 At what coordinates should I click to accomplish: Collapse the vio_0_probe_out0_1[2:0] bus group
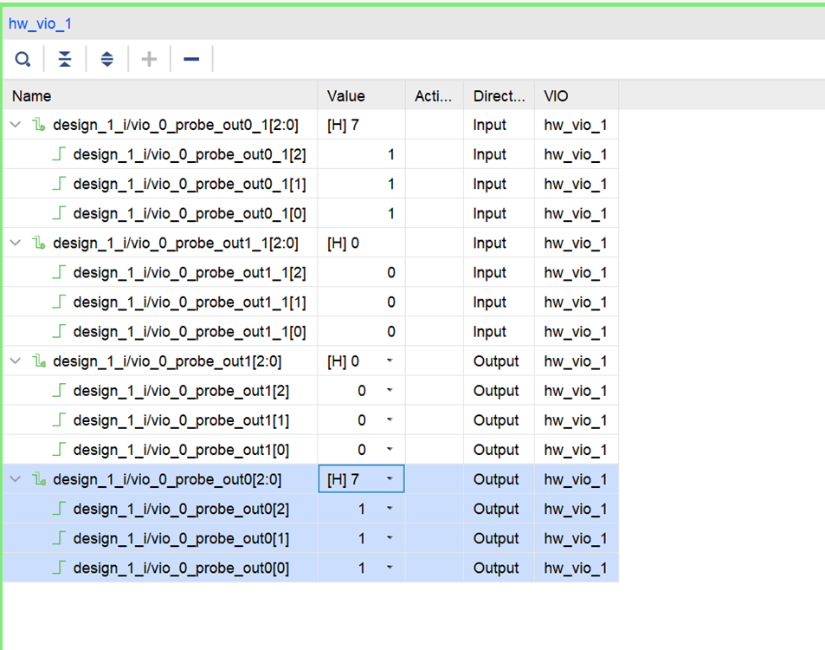[16, 125]
